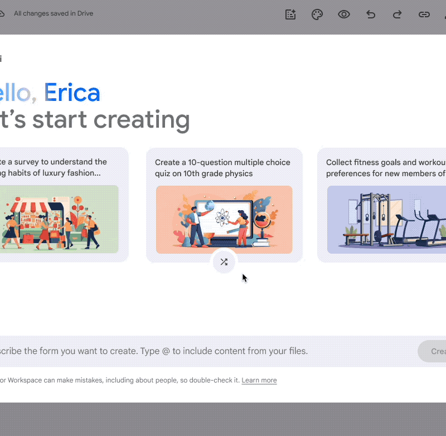Click the 'All changes saved in Drive' status

click(53, 13)
